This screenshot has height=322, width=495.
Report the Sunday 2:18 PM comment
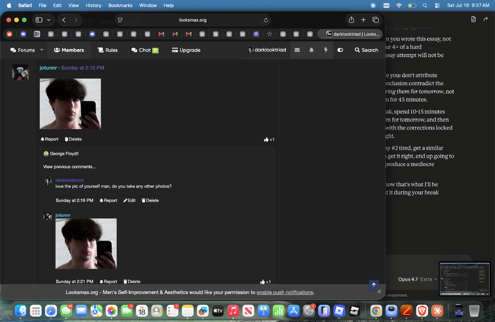tap(108, 200)
